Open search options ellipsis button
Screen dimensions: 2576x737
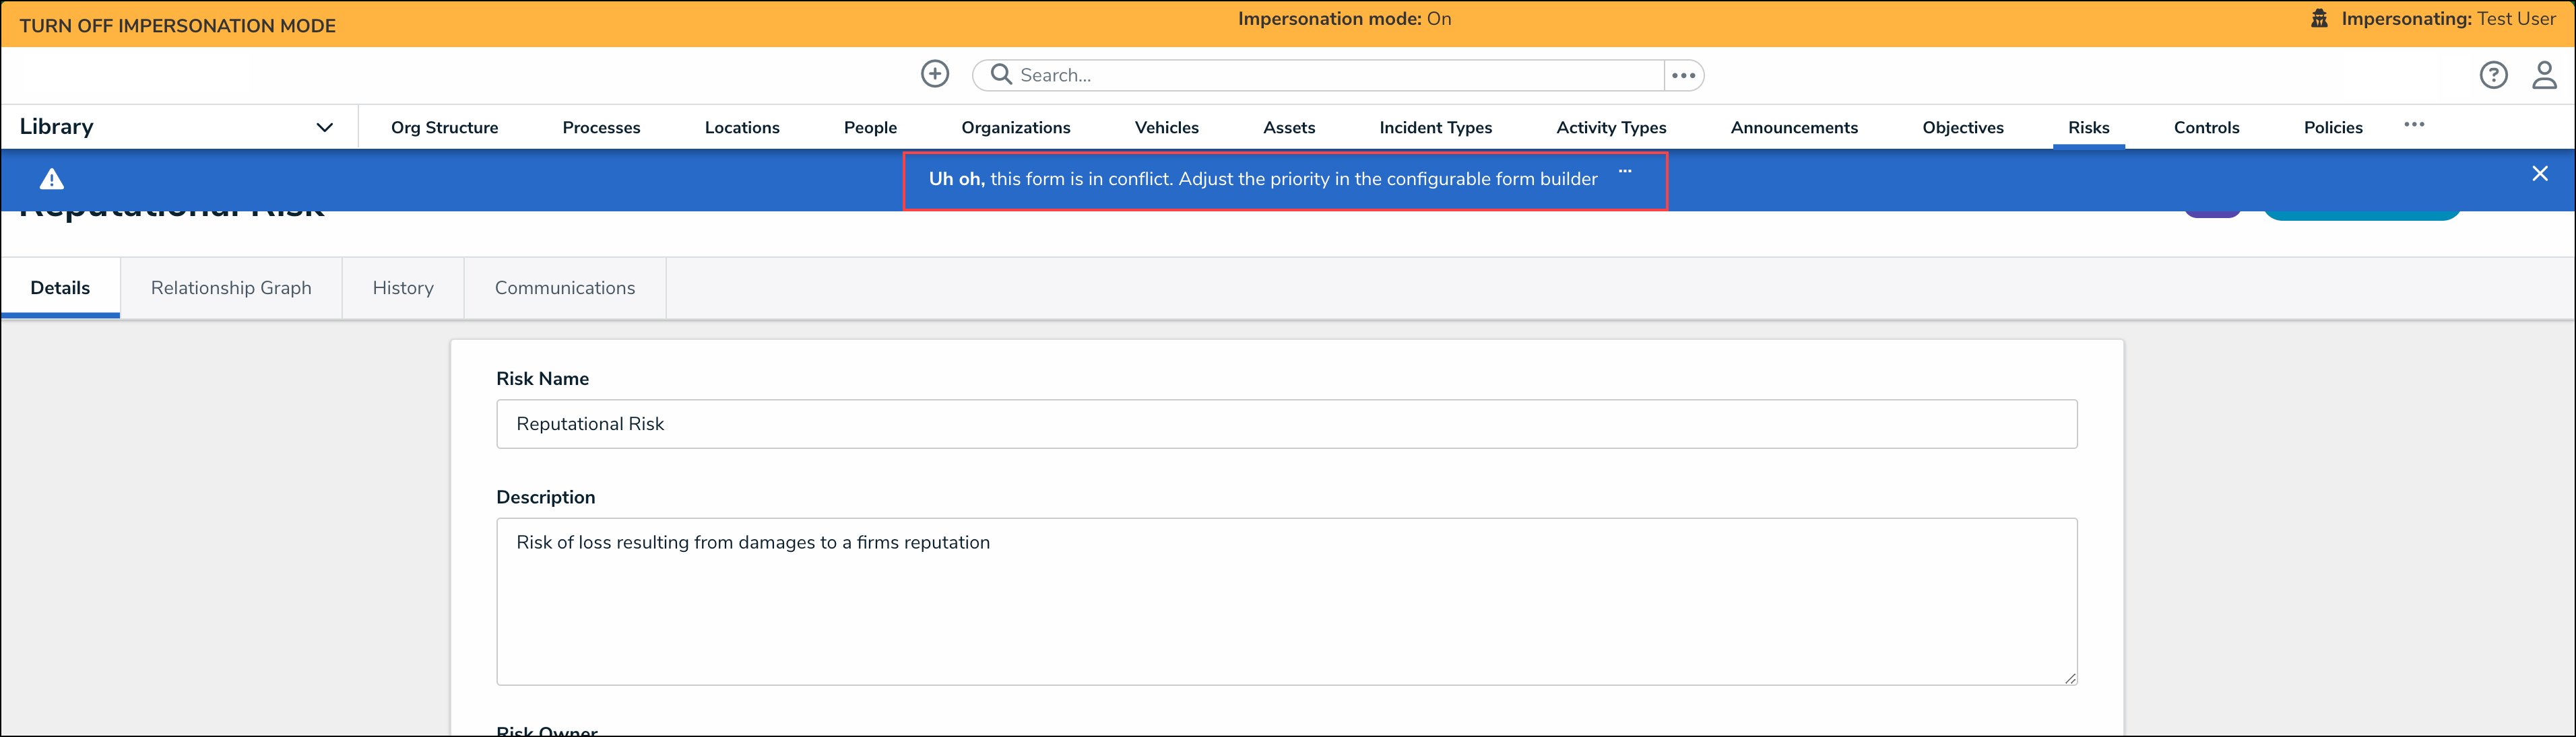click(1683, 75)
